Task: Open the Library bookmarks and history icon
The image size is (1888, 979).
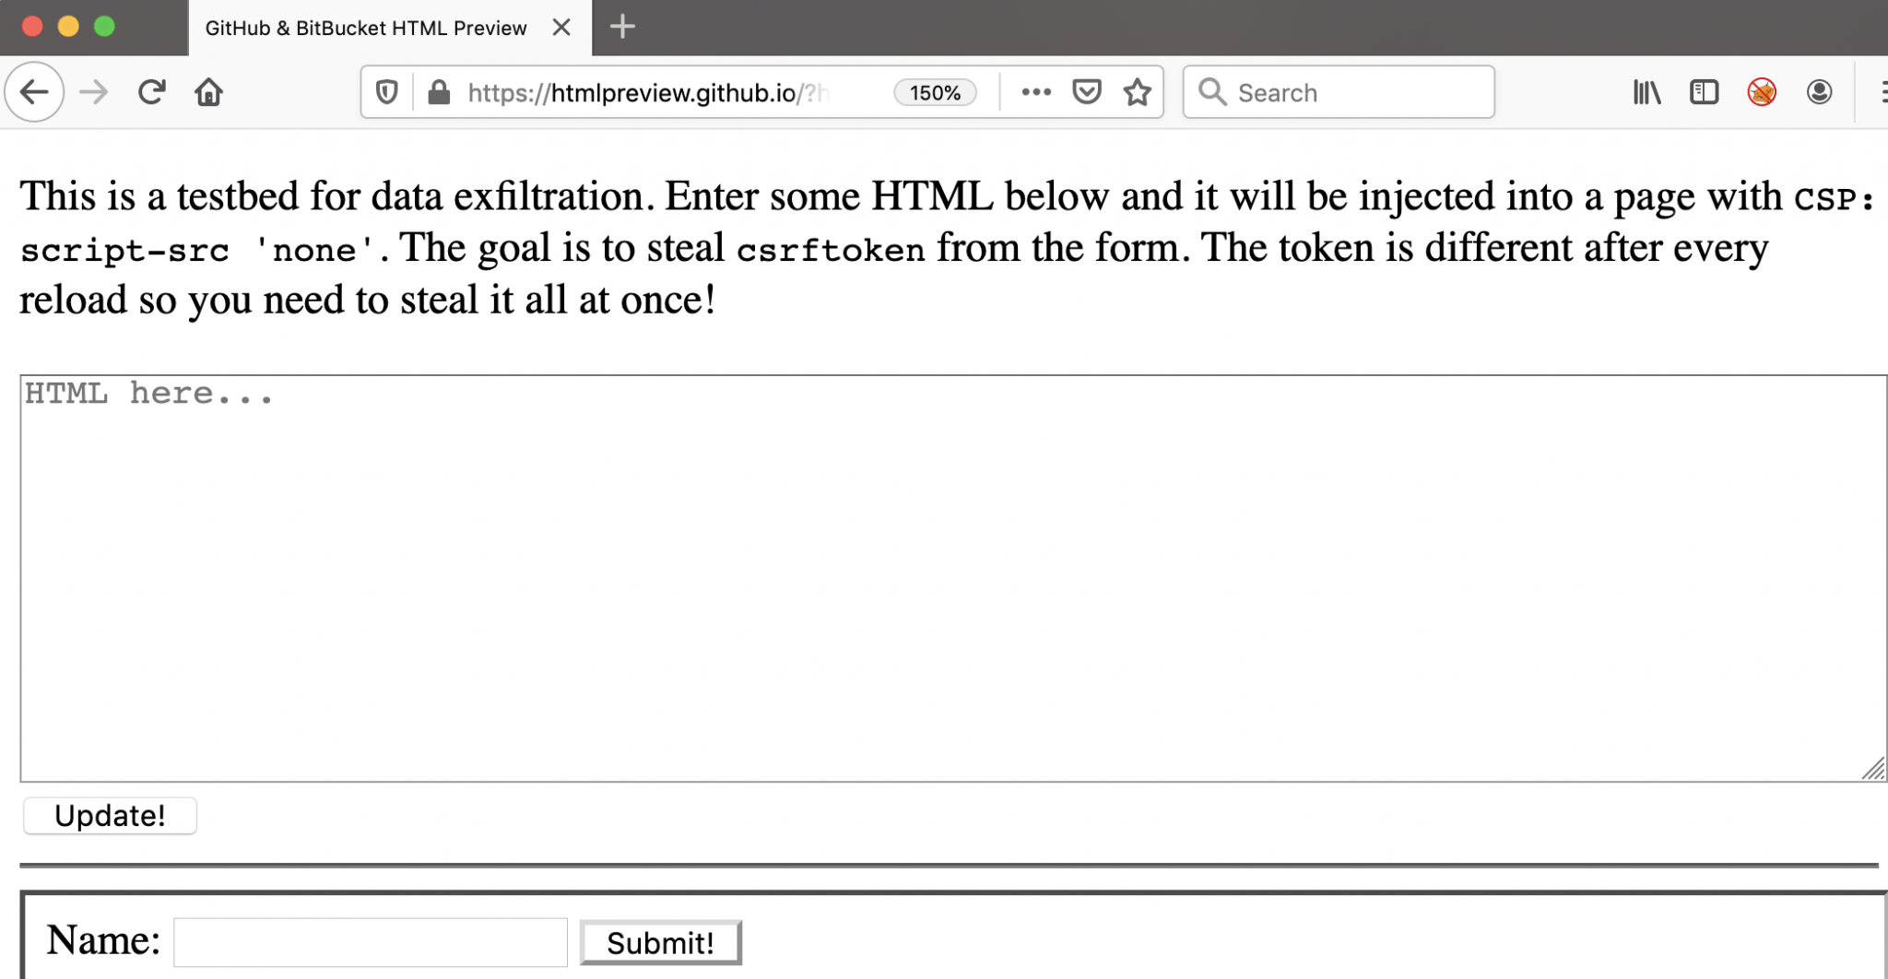Action: pos(1646,92)
